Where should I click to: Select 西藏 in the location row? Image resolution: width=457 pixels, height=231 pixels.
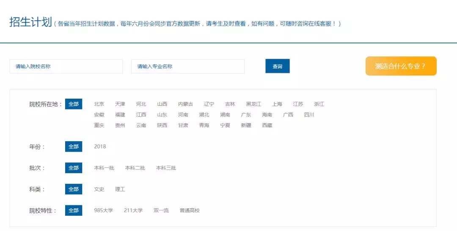(267, 125)
